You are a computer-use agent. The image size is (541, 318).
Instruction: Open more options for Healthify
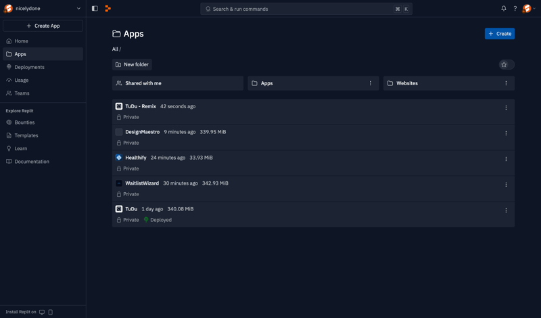tap(506, 159)
